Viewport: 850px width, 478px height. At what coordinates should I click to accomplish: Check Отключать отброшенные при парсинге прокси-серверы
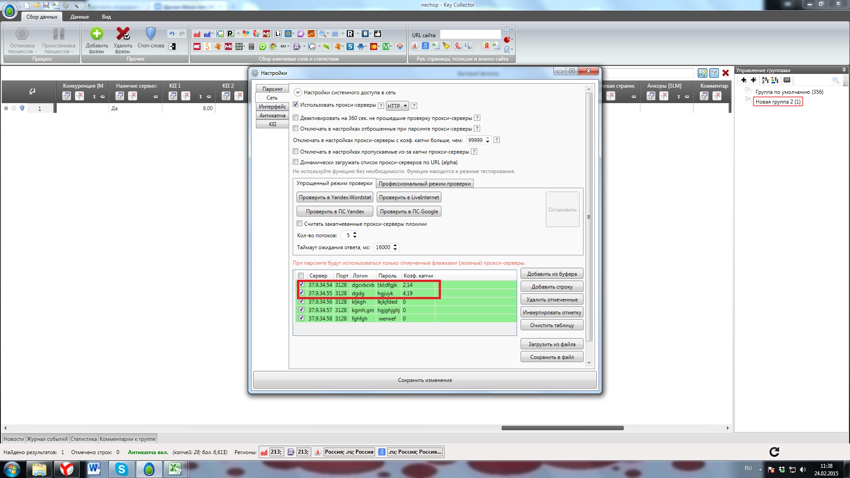click(296, 128)
